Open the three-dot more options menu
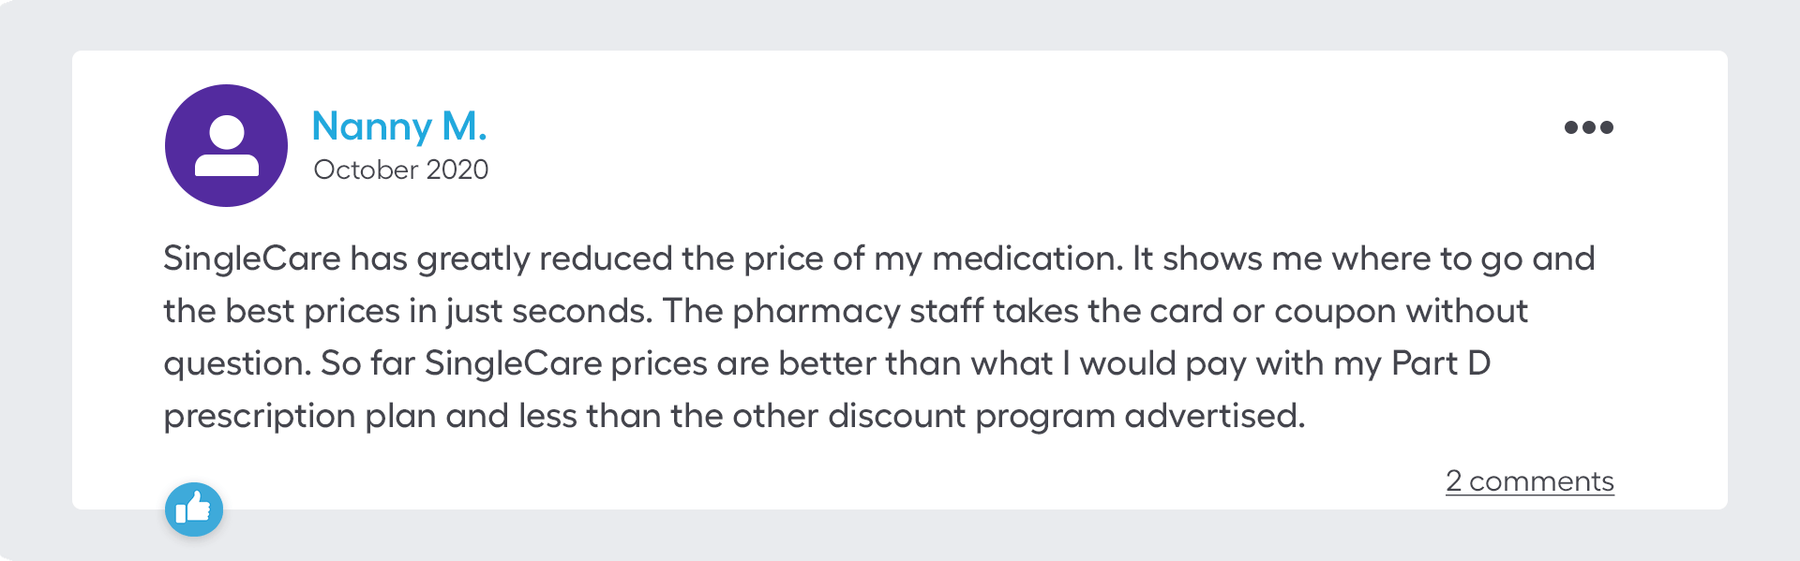The height and width of the screenshot is (561, 1800). [1588, 127]
